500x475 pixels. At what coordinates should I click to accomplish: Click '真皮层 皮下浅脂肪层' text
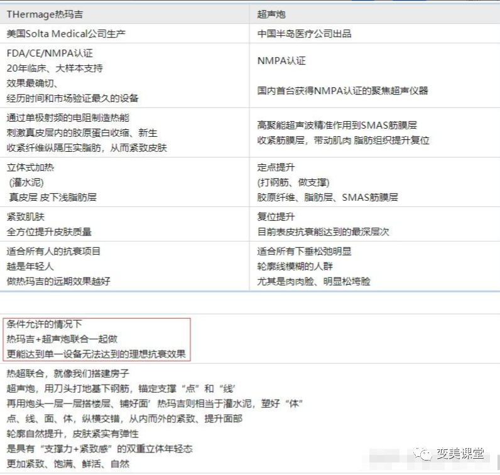click(53, 198)
